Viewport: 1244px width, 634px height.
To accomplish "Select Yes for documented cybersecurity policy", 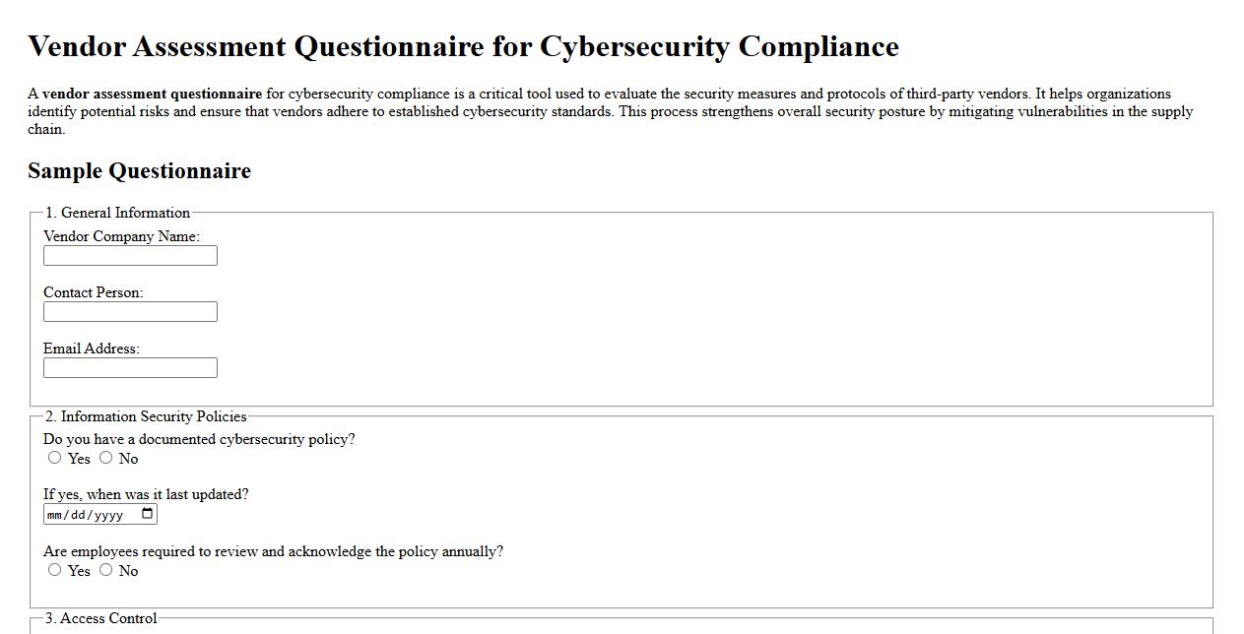I will pos(55,457).
